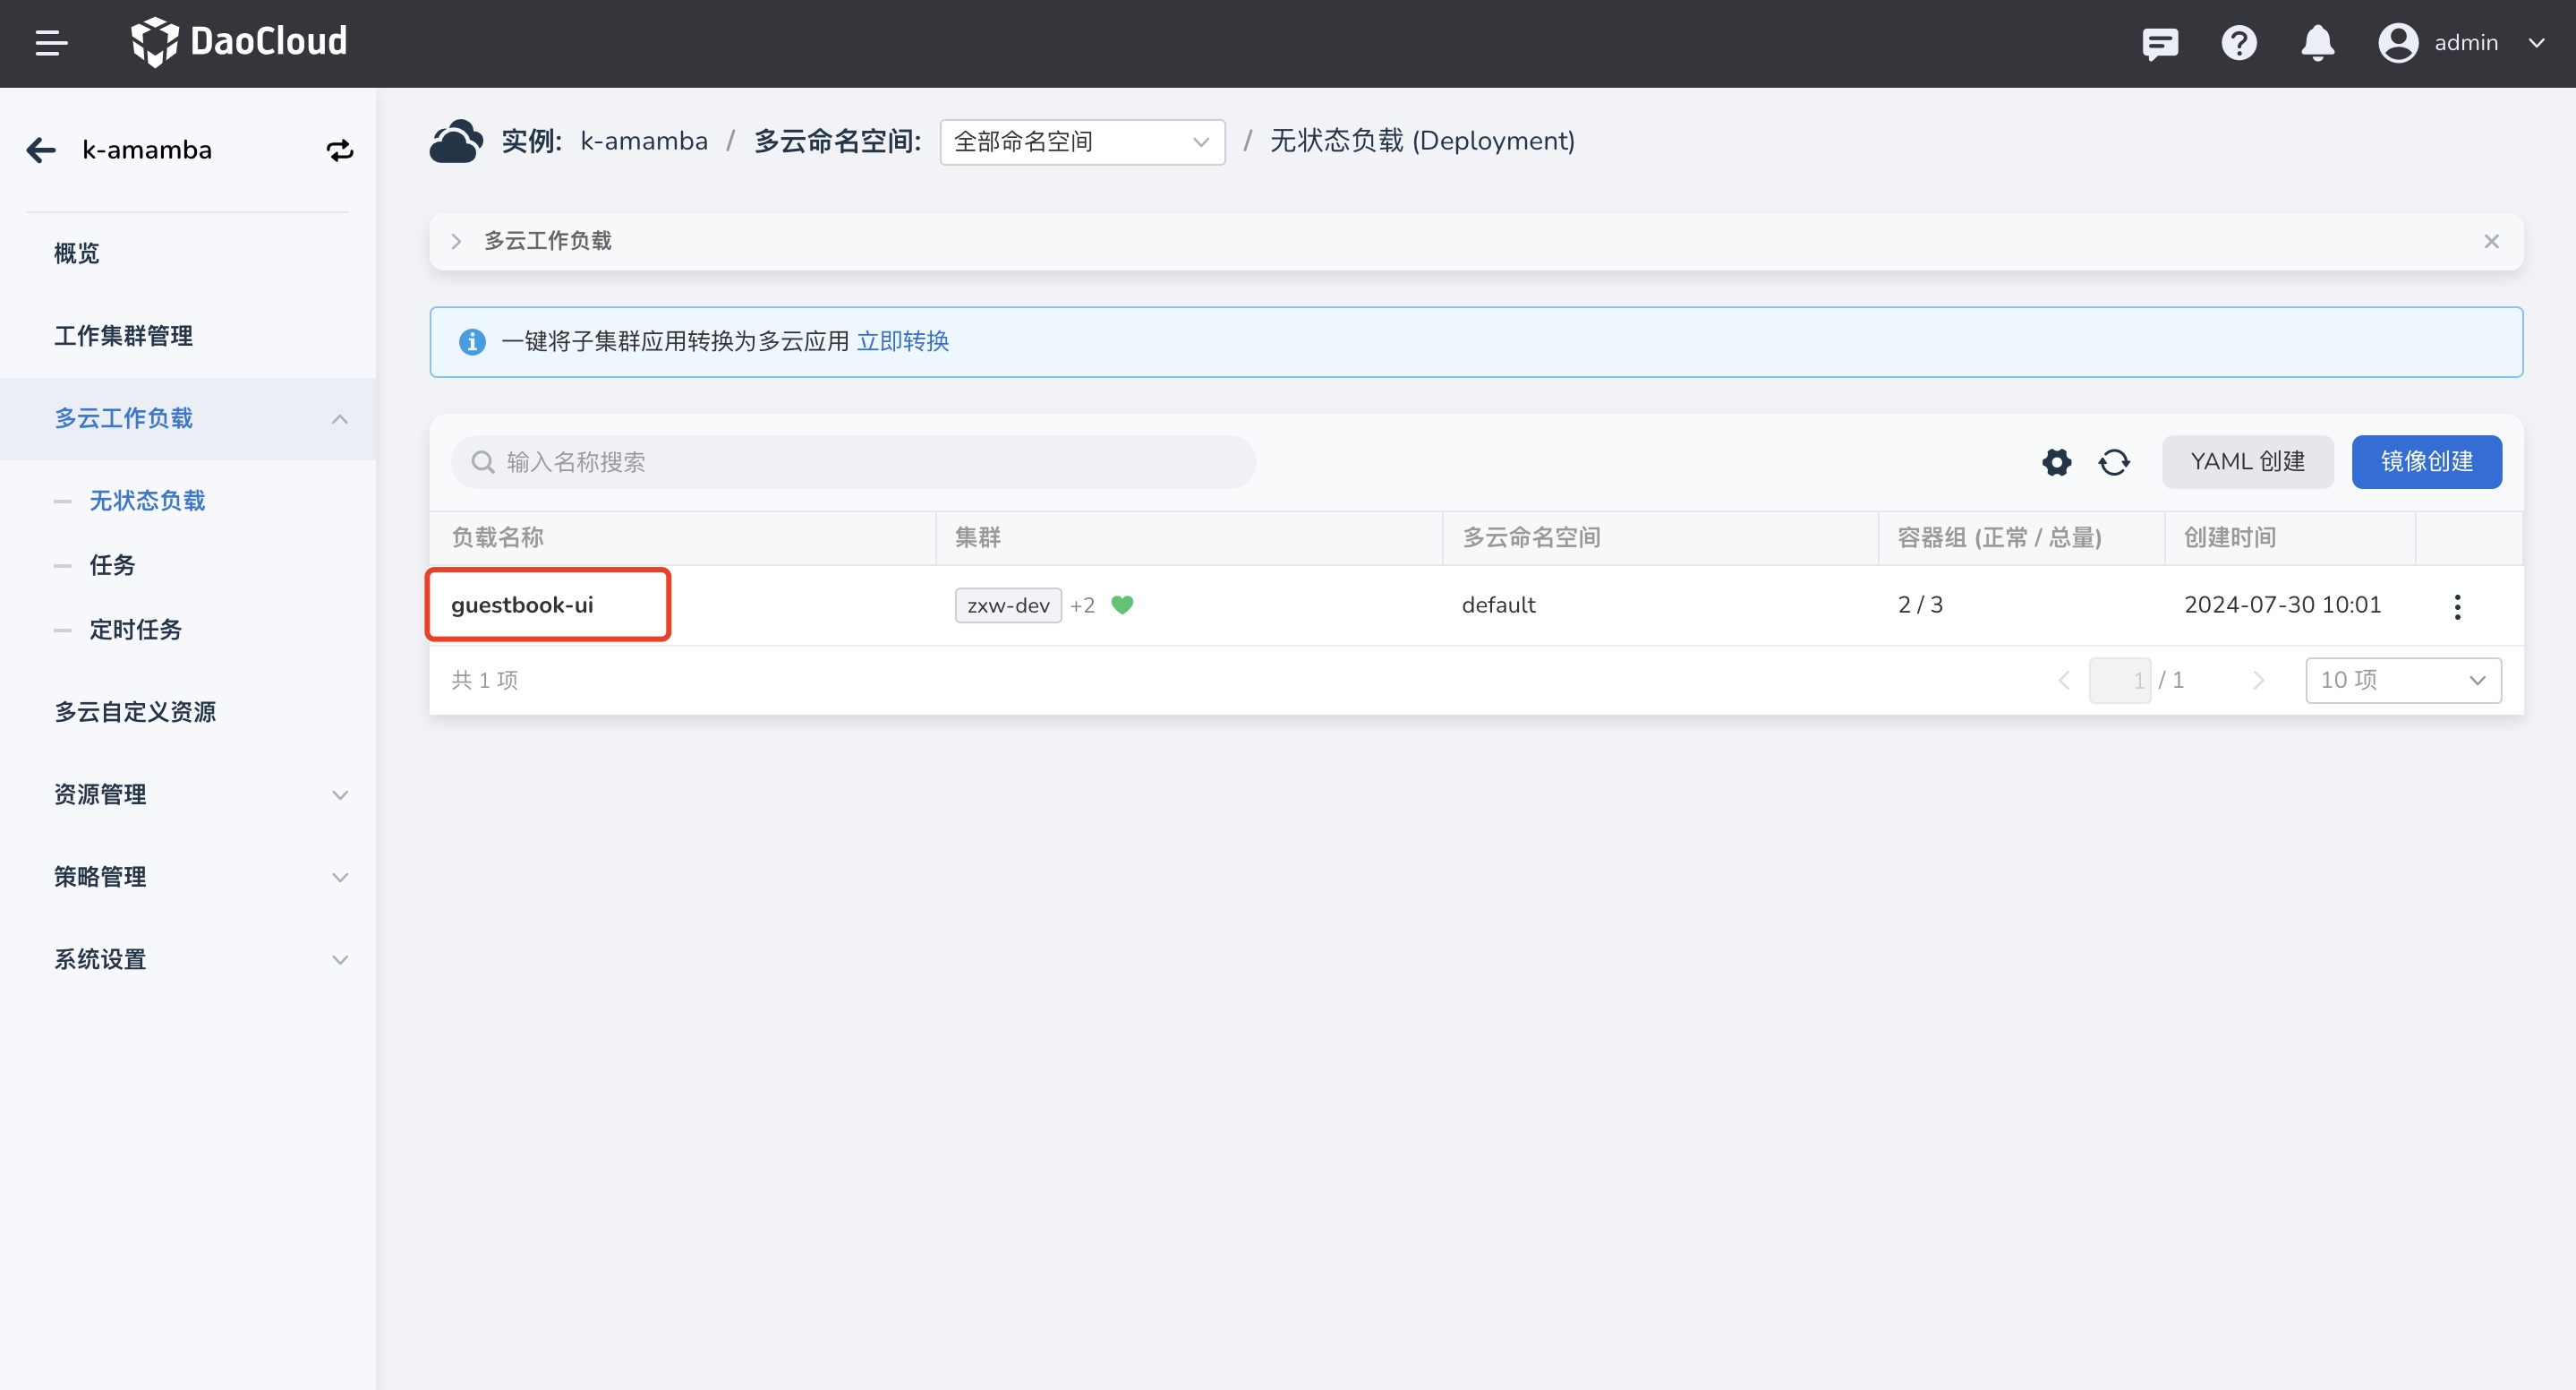
Task: Click the back arrow beside k-amamba
Action: coord(41,150)
